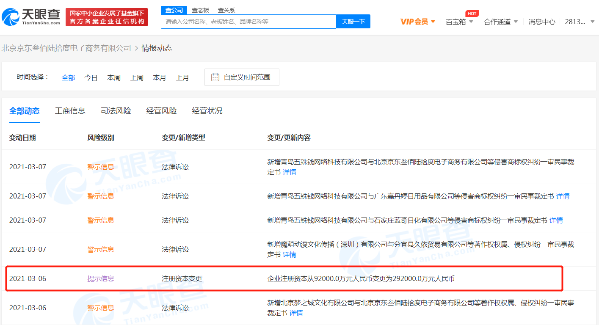Switch to the 工商信息 tab

click(x=70, y=111)
